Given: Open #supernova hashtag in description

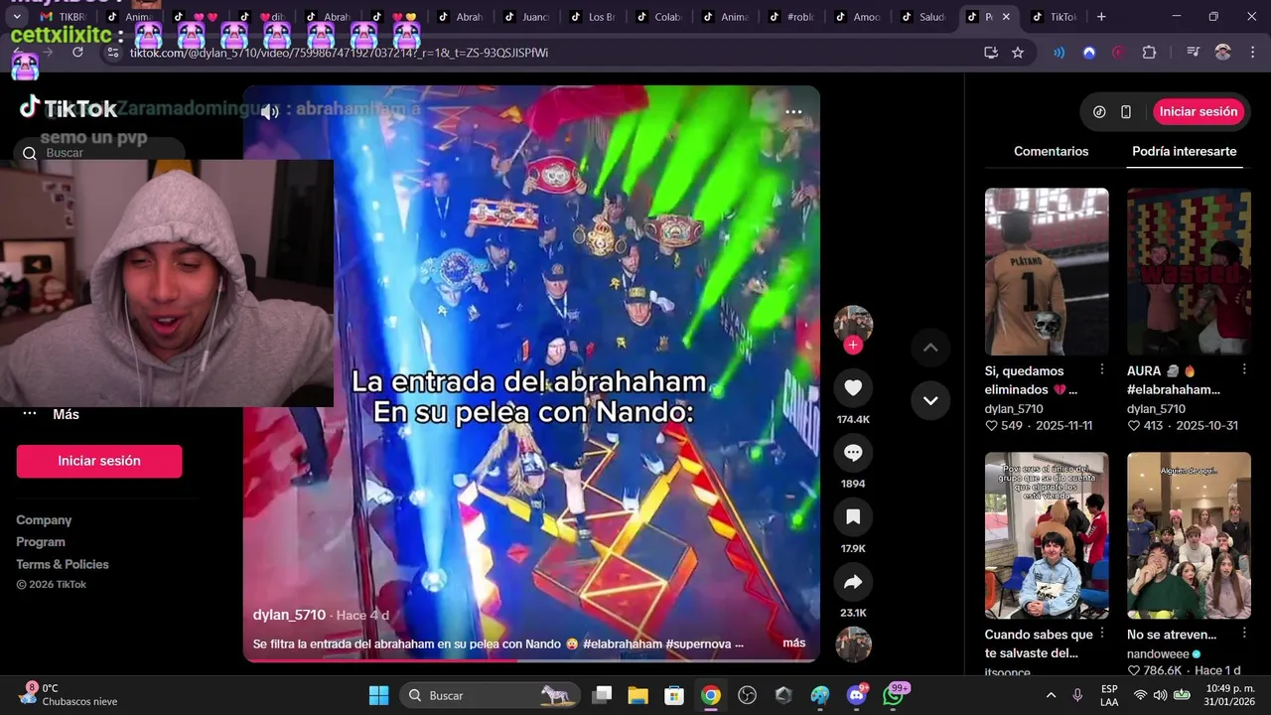Looking at the screenshot, I should point(699,643).
